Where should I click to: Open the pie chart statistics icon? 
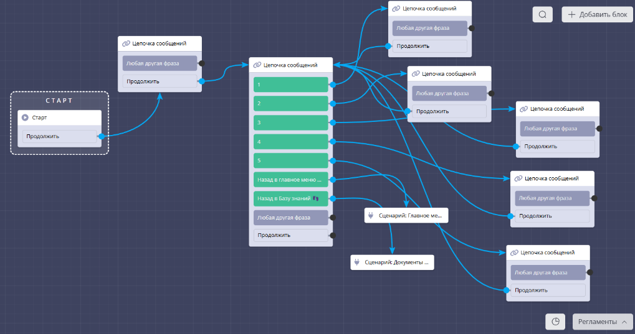coord(555,322)
